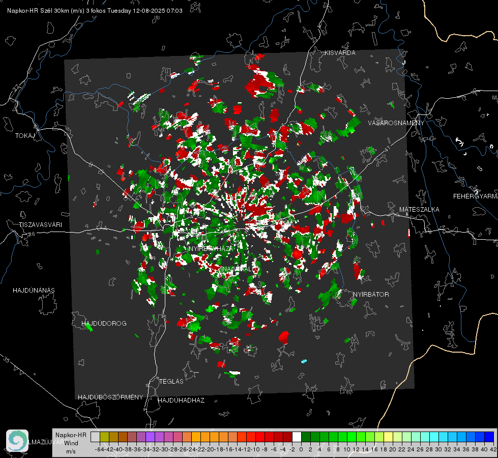The height and width of the screenshot is (458, 498).
Task: Click the NYÍREGYHÁZA label on the radar
Action: click(211, 248)
